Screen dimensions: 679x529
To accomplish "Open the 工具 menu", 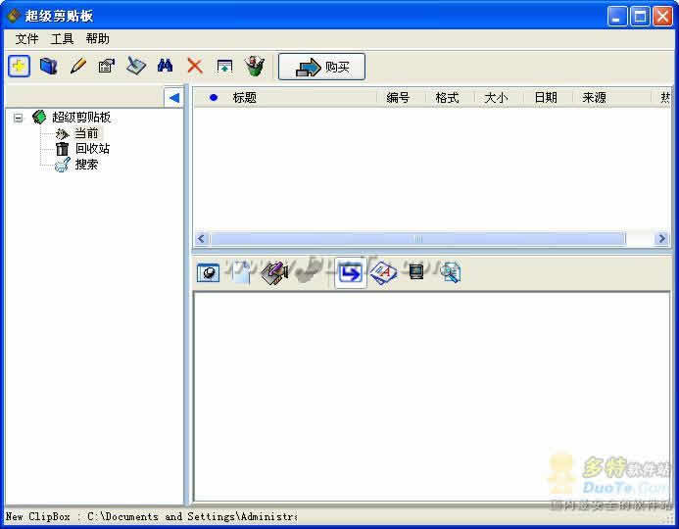I will 62,39.
